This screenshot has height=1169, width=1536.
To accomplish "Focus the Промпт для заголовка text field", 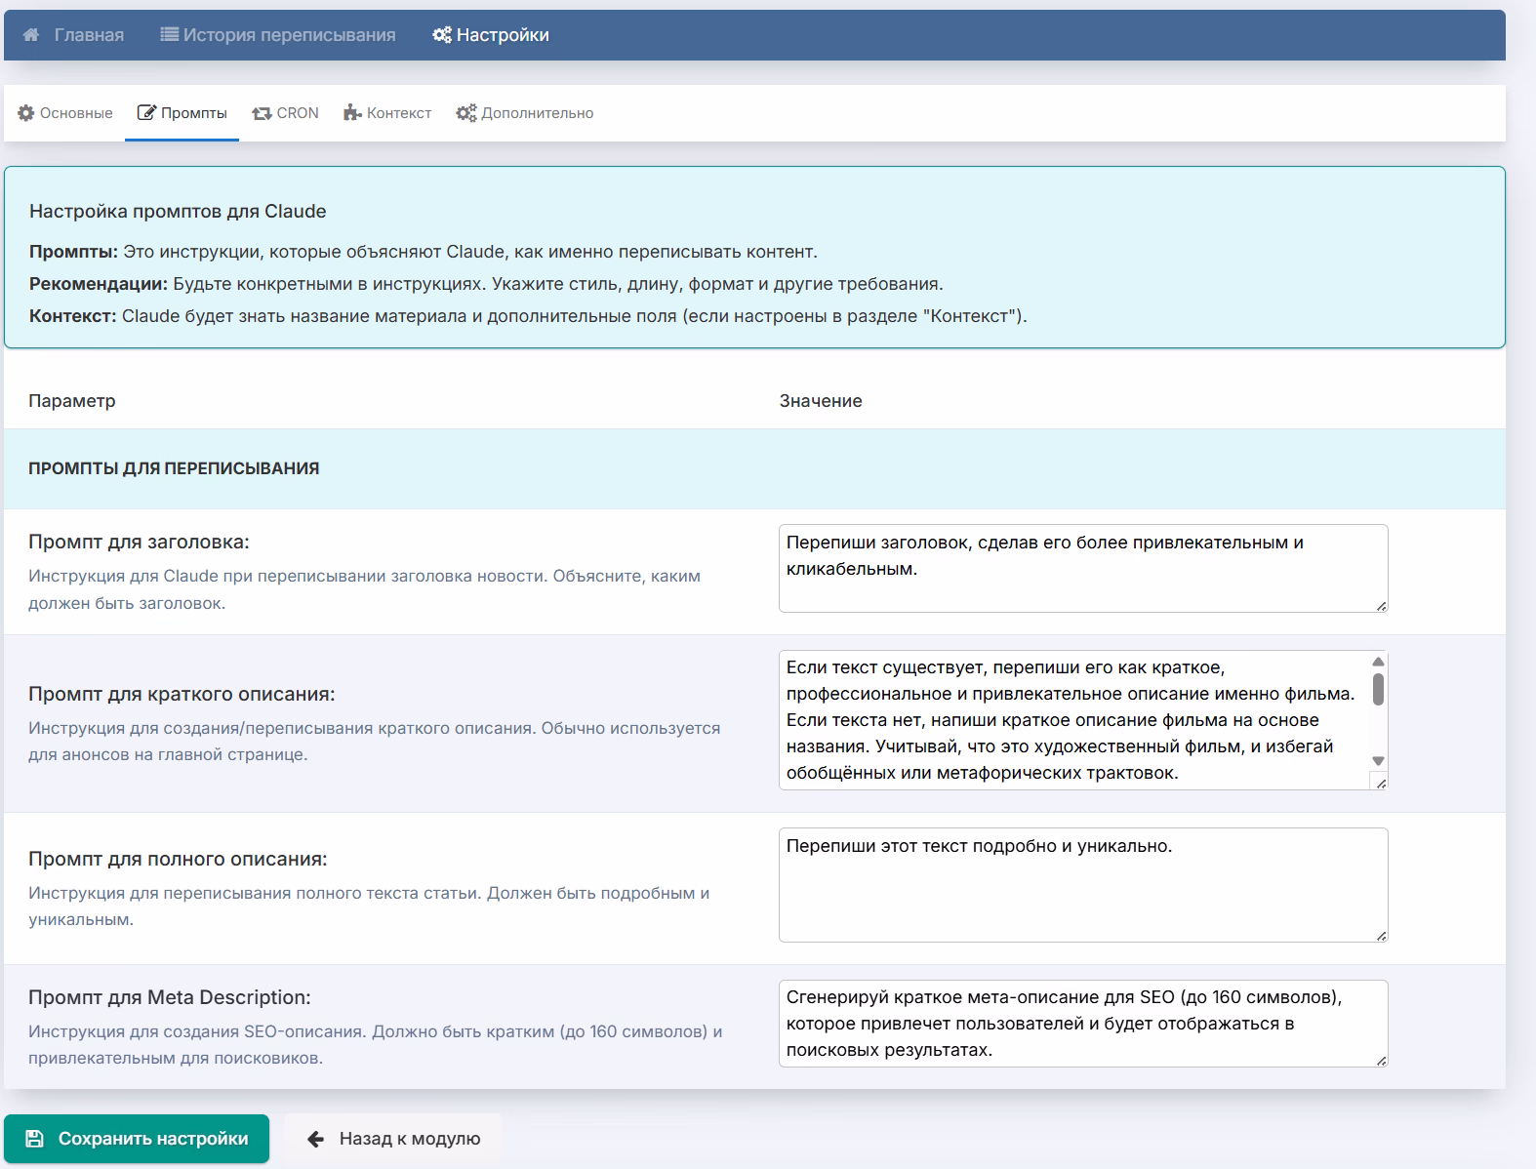I will (x=1082, y=569).
